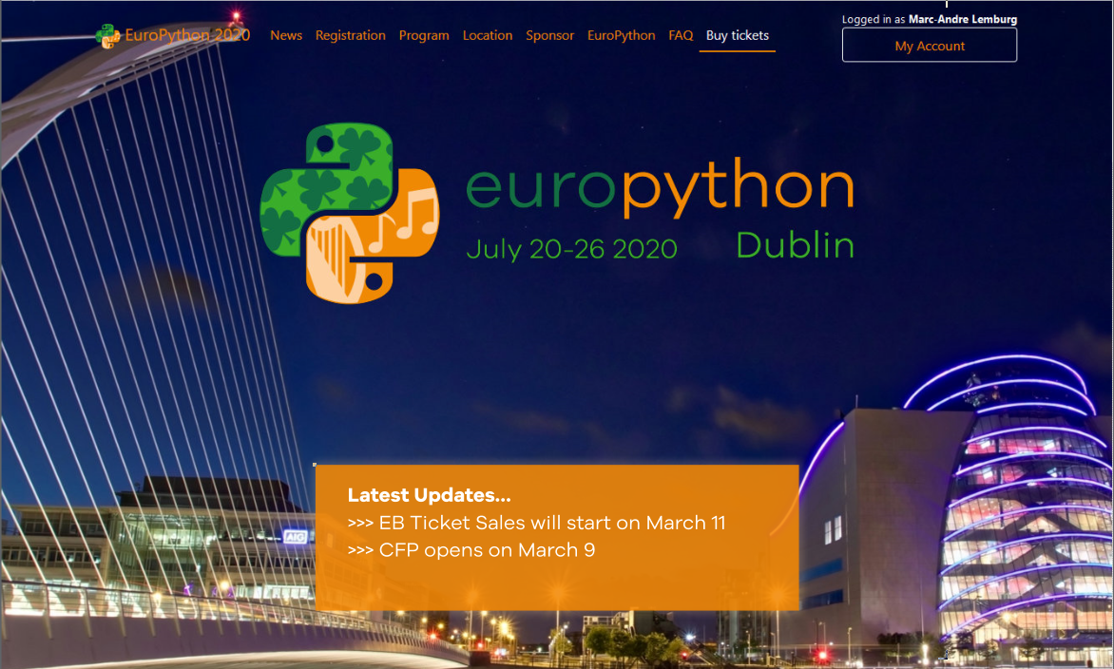The height and width of the screenshot is (669, 1114).
Task: Go to the Registration page
Action: [x=350, y=35]
